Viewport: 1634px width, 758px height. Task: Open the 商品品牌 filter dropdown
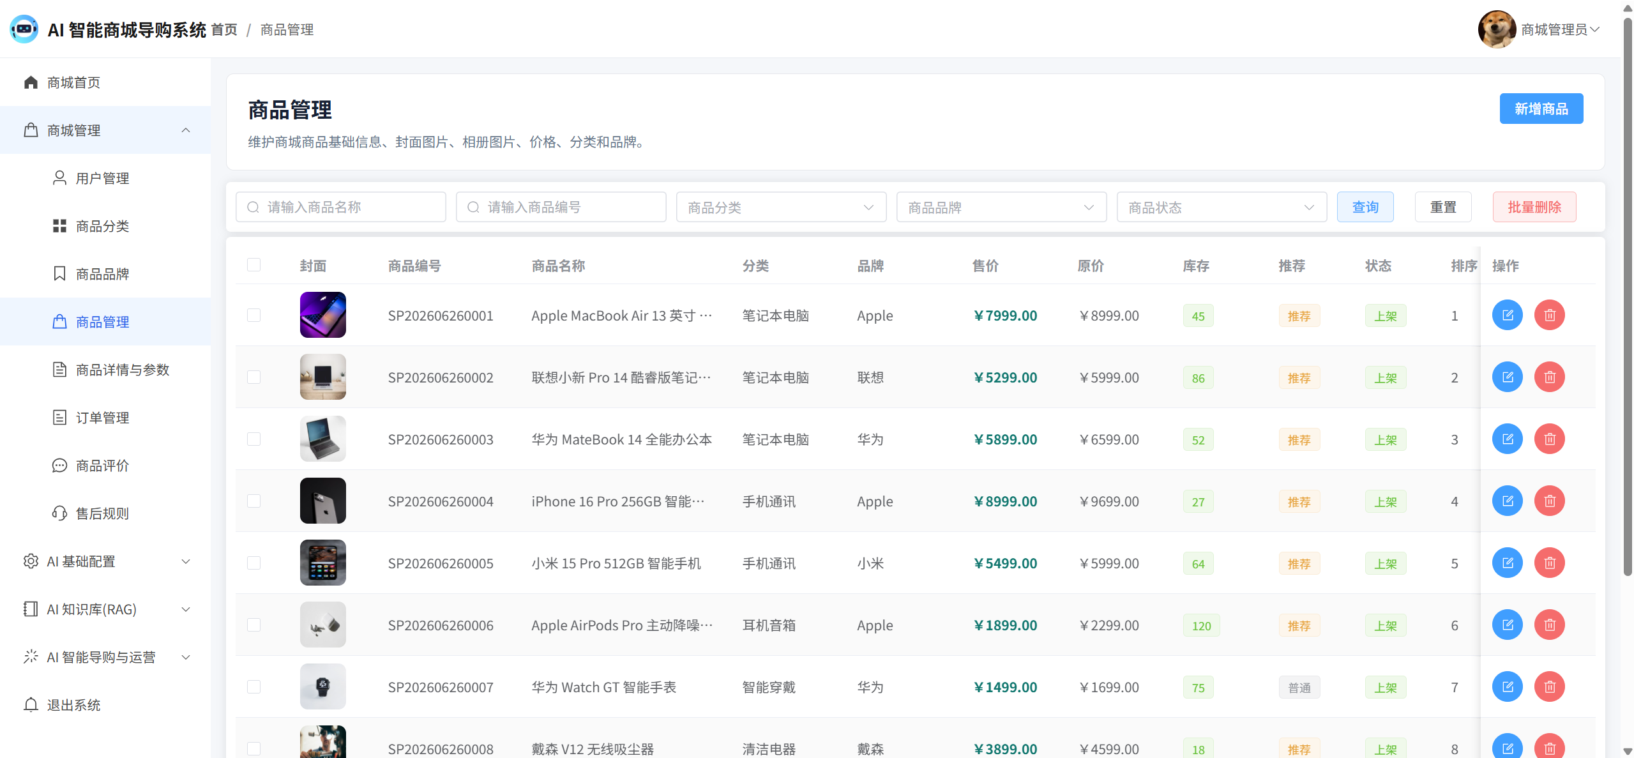coord(1001,208)
